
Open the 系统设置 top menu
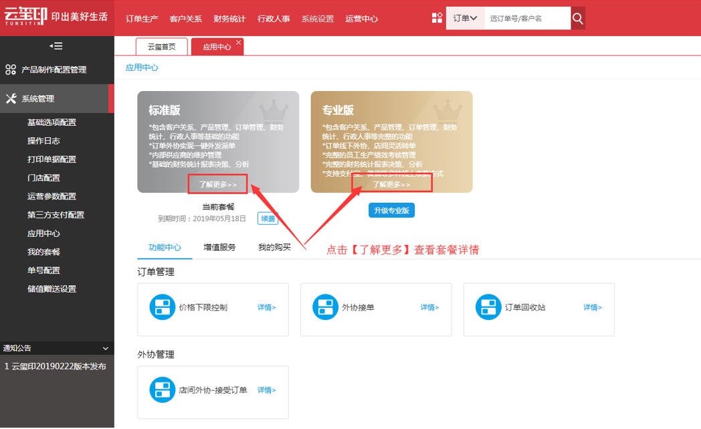[318, 19]
